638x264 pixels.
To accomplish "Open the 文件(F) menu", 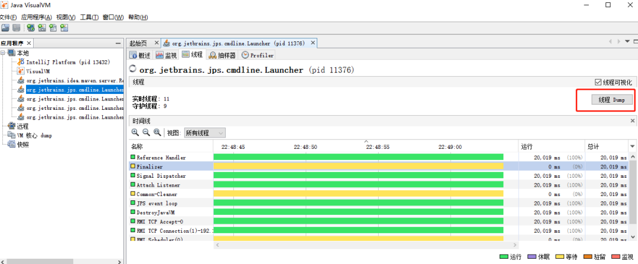I will click(x=8, y=17).
